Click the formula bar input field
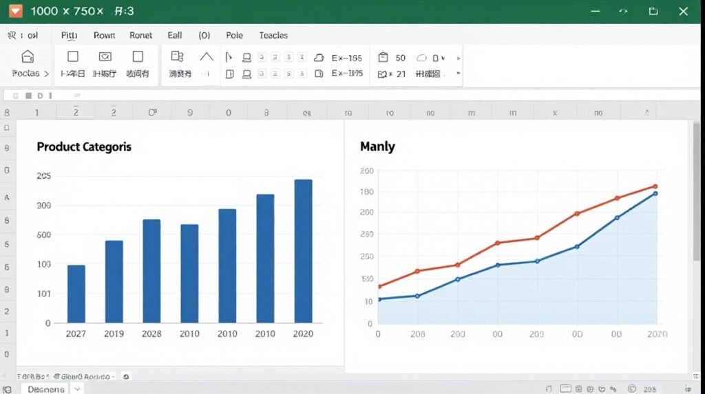Viewport: 705px width, 394px height. 350,96
